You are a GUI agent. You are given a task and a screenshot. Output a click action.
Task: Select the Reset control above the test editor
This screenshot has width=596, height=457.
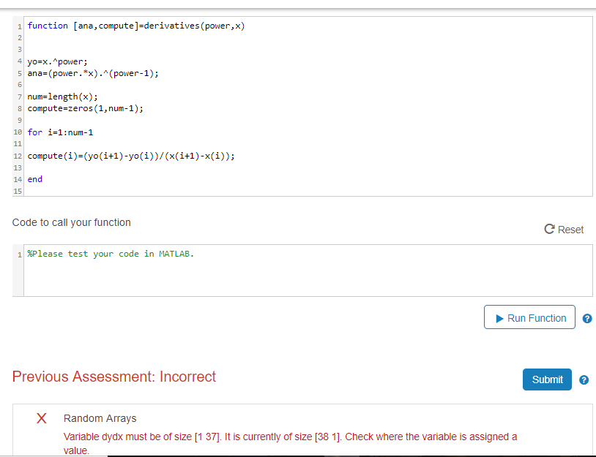564,229
